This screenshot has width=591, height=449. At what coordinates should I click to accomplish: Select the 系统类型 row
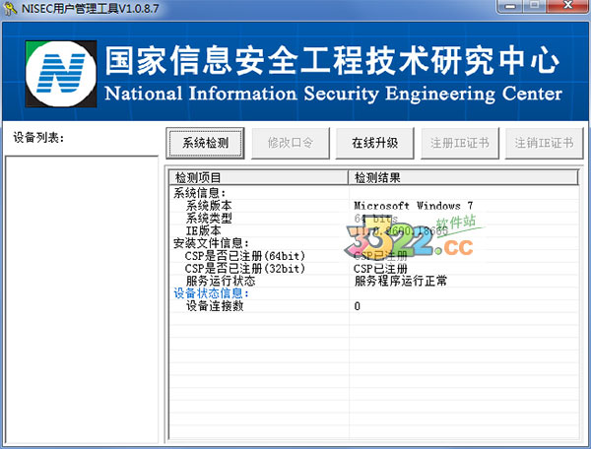coord(374,218)
